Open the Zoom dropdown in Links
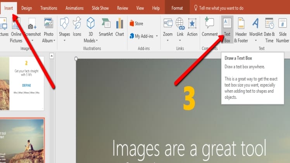The image size is (290, 163). pos(167,40)
